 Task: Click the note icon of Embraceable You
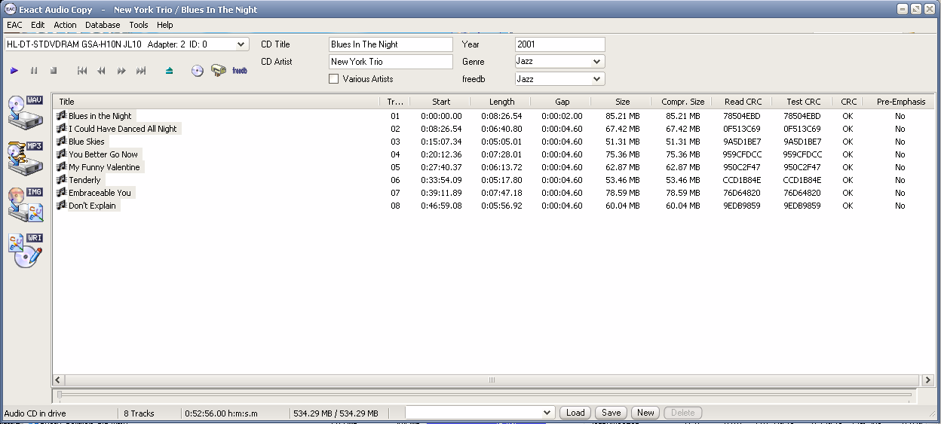click(62, 193)
